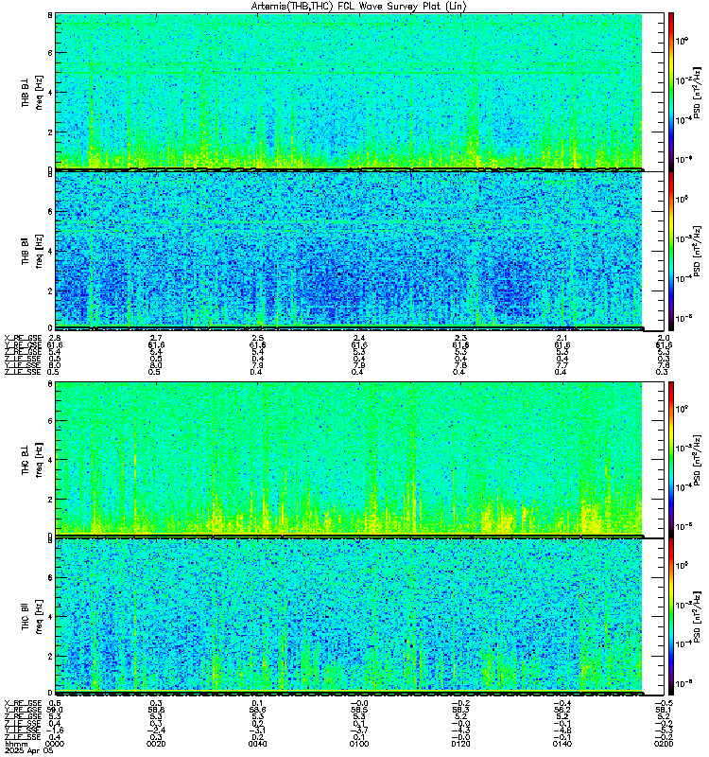
Task: Click the THC Y_RE_GSE value '58.1'
Action: point(664,710)
